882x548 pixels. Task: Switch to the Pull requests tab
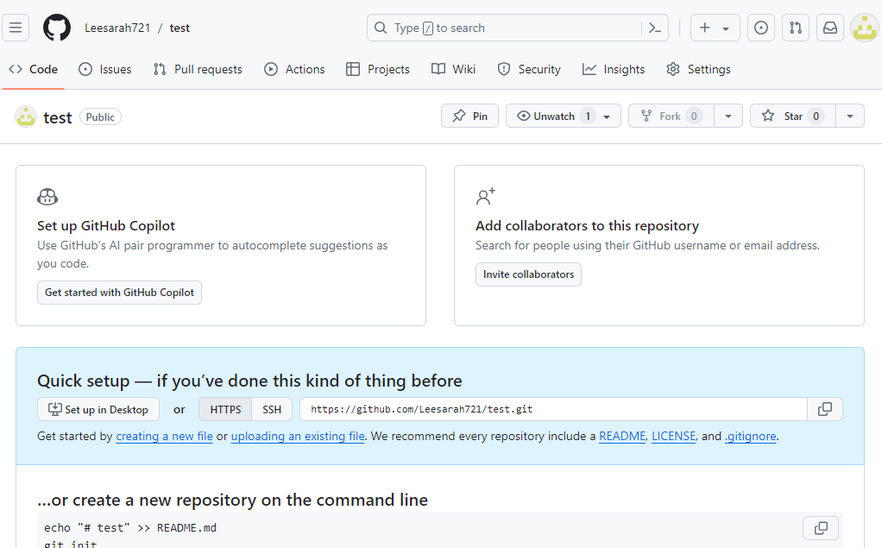[198, 69]
